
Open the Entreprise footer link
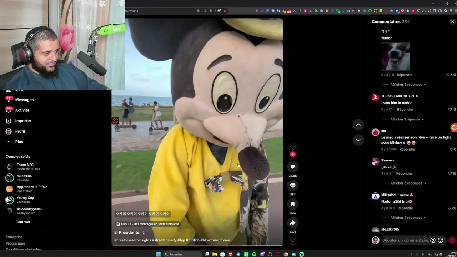(x=14, y=237)
